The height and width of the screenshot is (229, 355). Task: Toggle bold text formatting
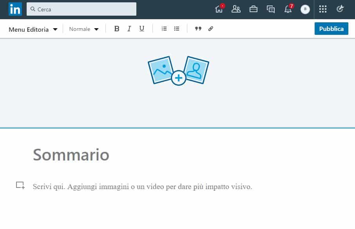click(x=116, y=29)
